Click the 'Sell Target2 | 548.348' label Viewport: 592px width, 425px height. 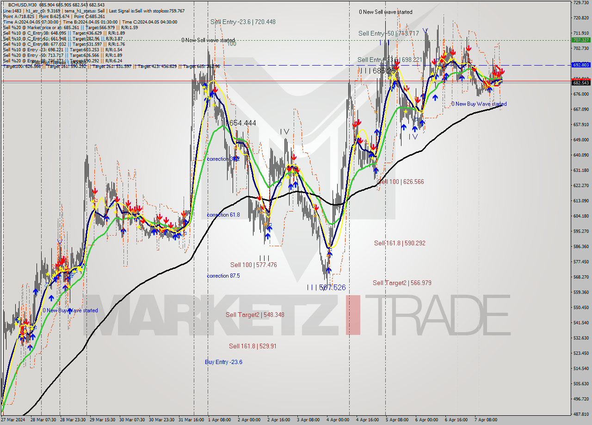(x=255, y=315)
